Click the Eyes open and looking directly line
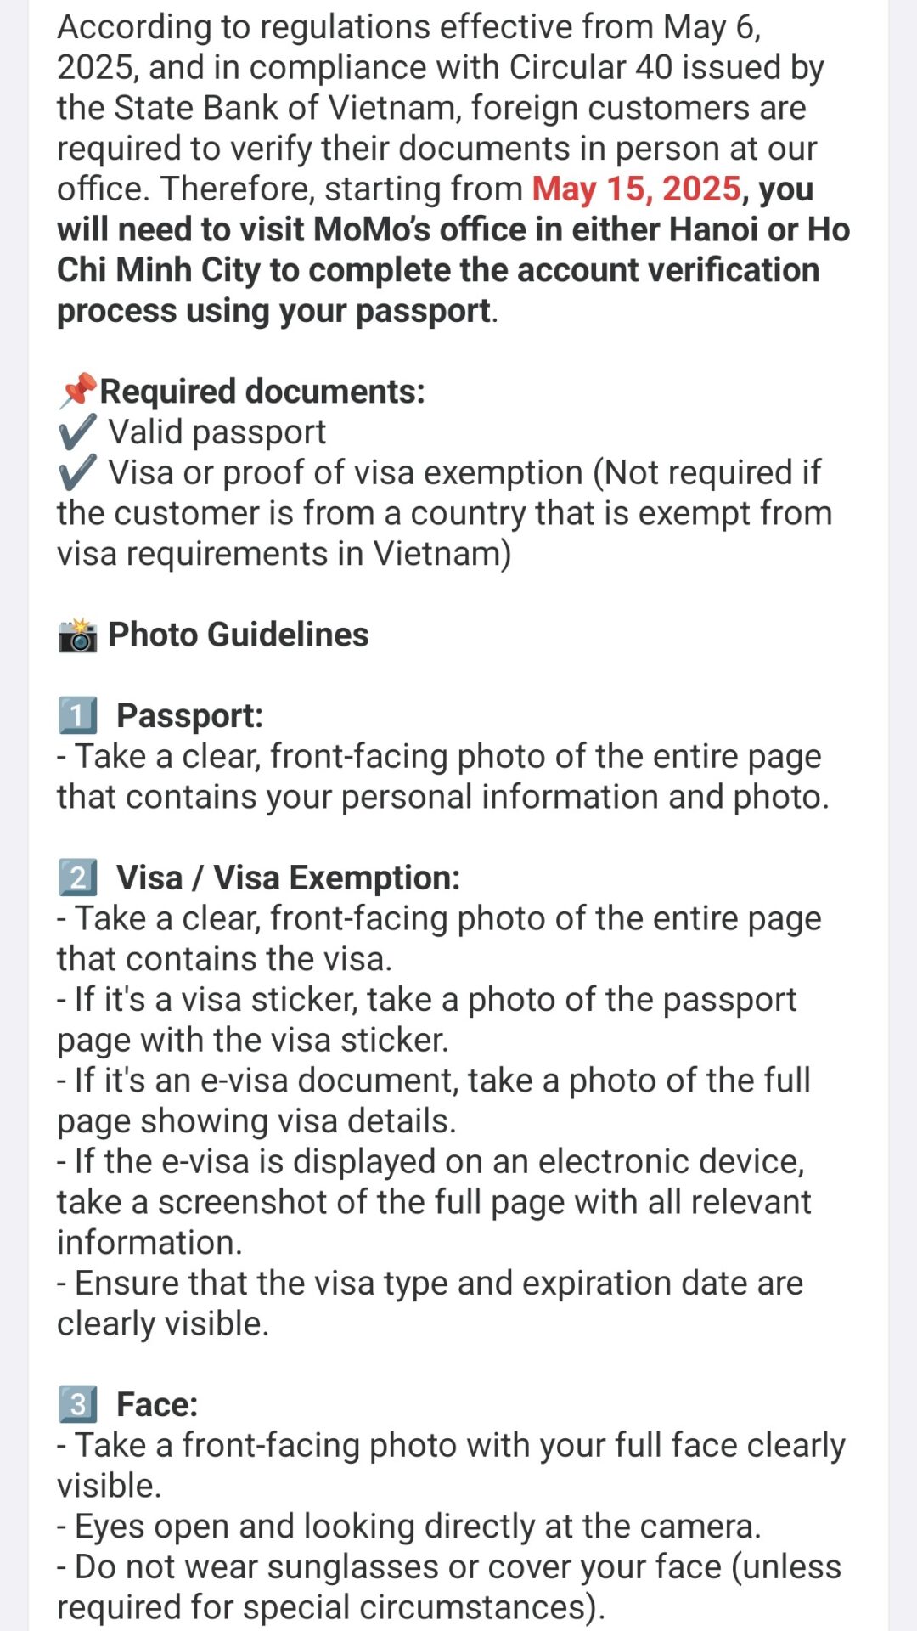Screen dimensions: 917x1631 click(409, 1527)
